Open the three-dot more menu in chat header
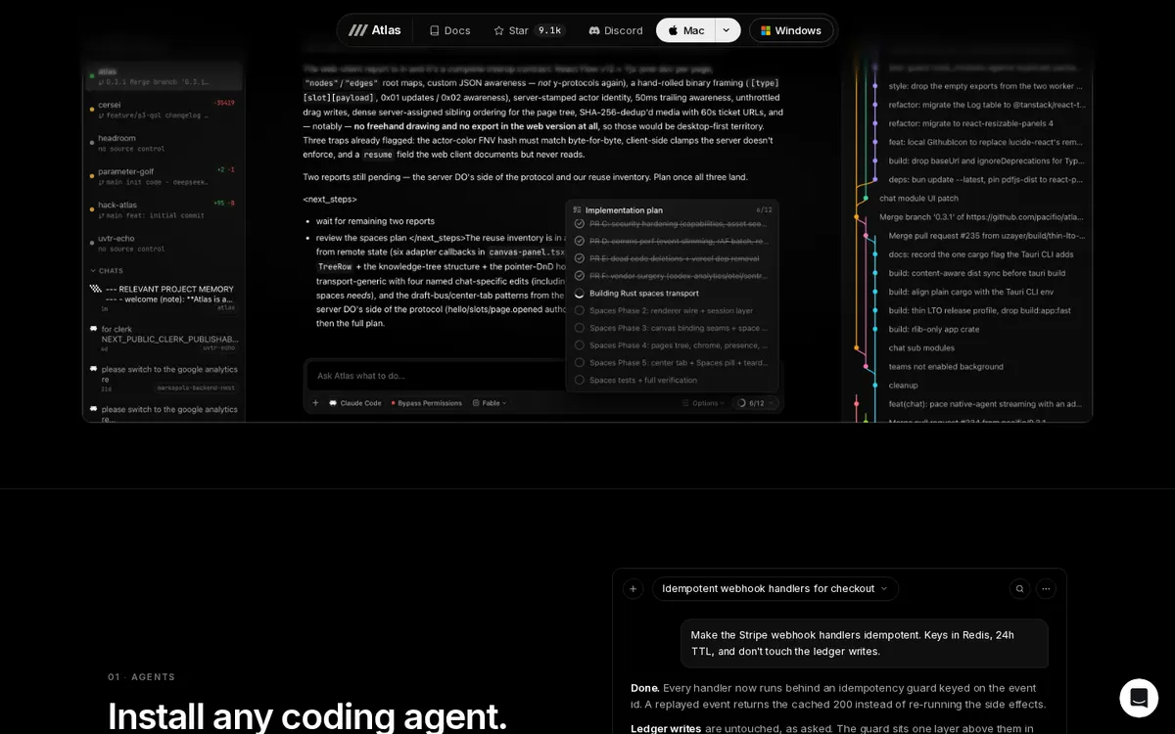The image size is (1175, 734). tap(1046, 588)
